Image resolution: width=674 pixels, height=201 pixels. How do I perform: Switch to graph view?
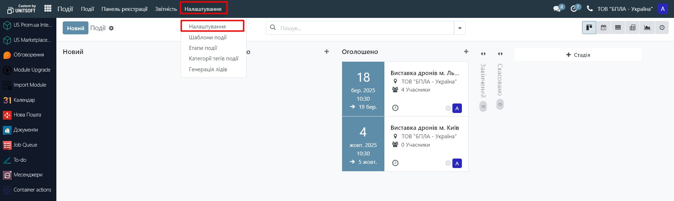point(647,28)
